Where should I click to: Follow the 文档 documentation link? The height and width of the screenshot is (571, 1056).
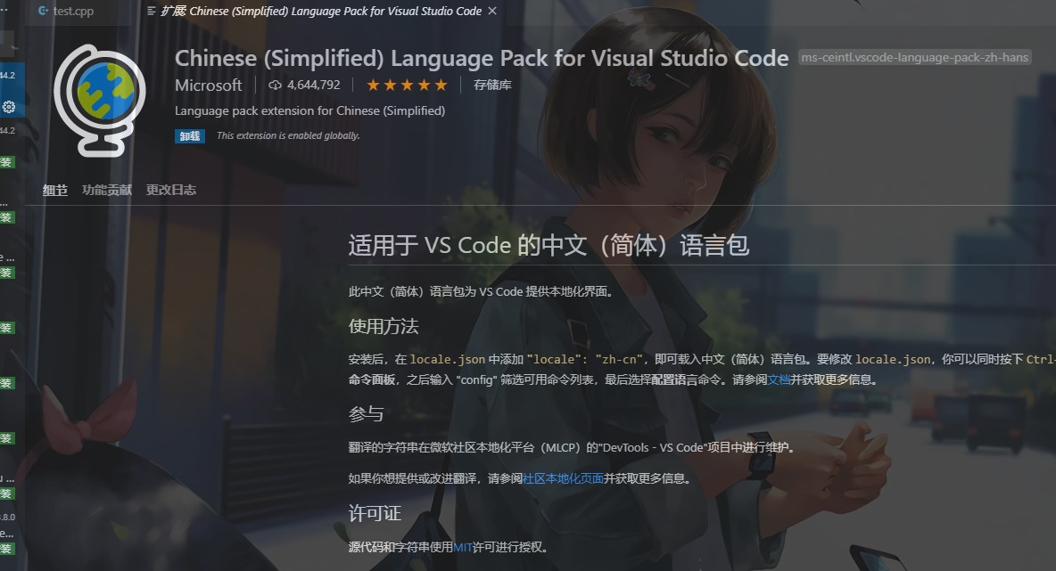[780, 380]
